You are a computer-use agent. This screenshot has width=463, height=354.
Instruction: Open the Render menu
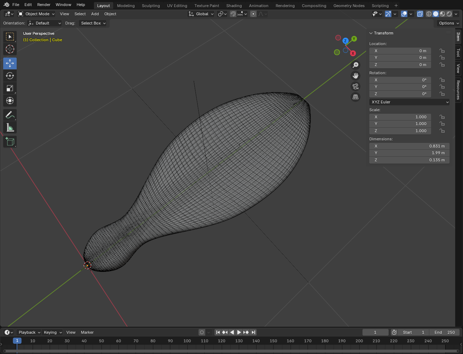click(x=44, y=5)
